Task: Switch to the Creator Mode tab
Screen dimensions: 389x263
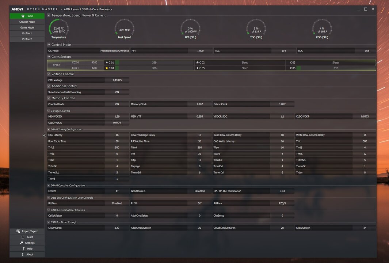Action: [27, 22]
